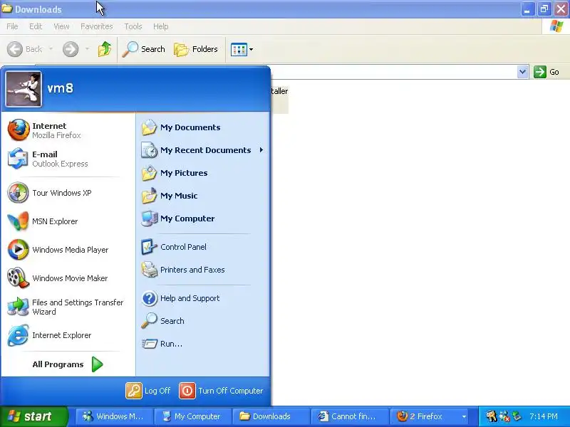
Task: Click the Start button
Action: (x=33, y=416)
